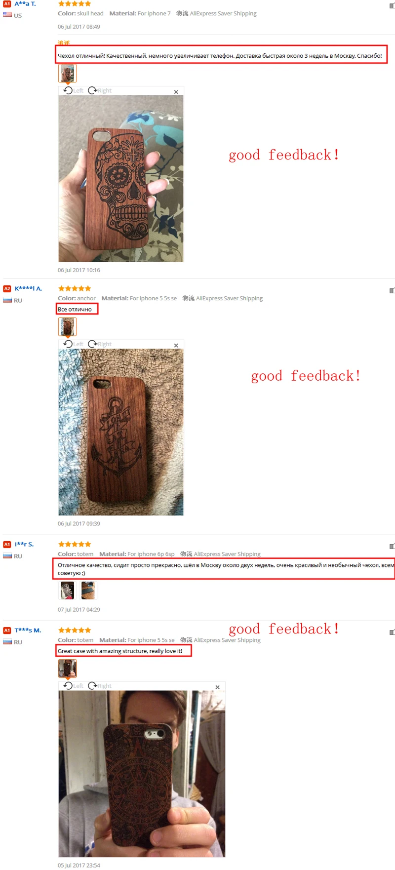Click T***s M. review thumbnail
The width and height of the screenshot is (395, 870).
pyautogui.click(x=68, y=668)
